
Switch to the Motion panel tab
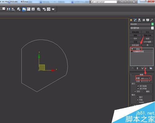pos(144,20)
